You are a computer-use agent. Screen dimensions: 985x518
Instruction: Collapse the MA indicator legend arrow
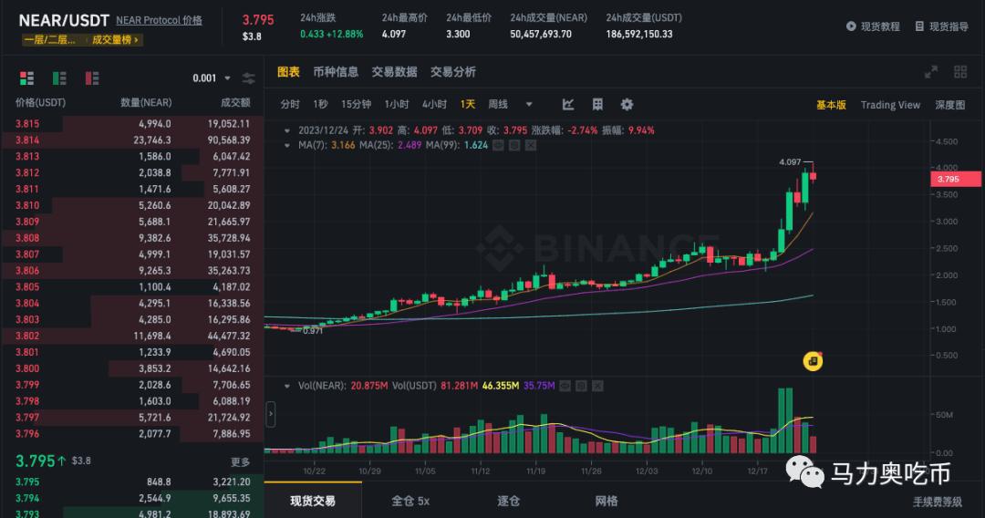tap(288, 144)
